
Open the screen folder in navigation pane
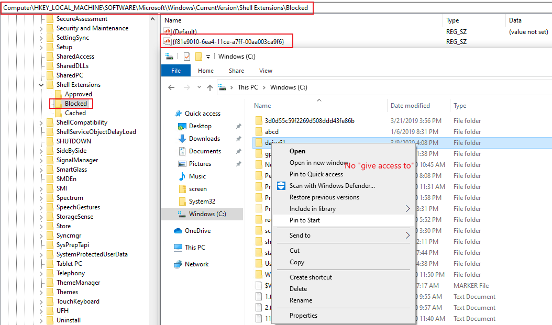197,189
